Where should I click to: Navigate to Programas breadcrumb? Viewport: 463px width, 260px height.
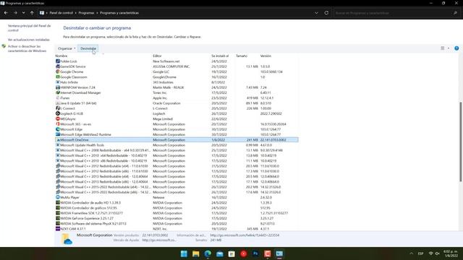(x=86, y=13)
